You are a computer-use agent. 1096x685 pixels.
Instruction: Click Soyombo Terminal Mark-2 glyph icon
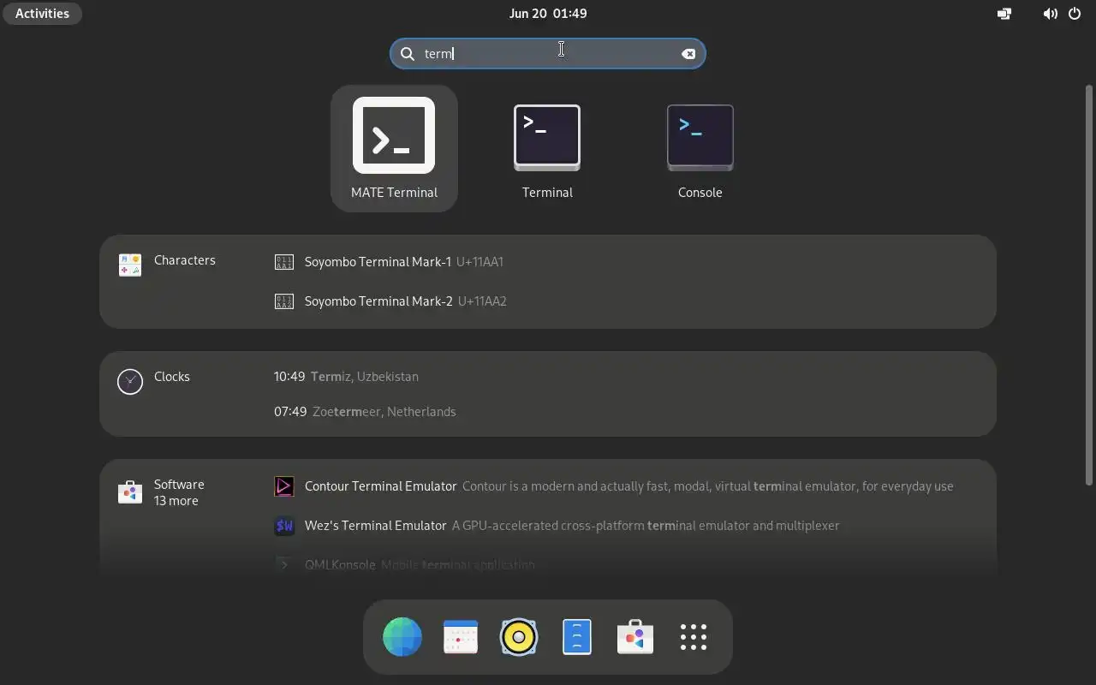click(283, 301)
